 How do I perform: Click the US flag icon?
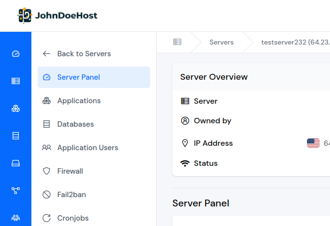313,143
